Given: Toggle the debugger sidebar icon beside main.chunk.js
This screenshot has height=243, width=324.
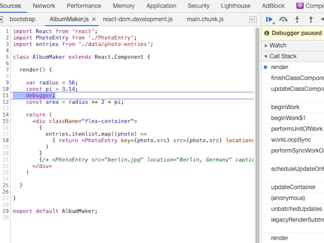Looking at the screenshot, I should [x=253, y=19].
